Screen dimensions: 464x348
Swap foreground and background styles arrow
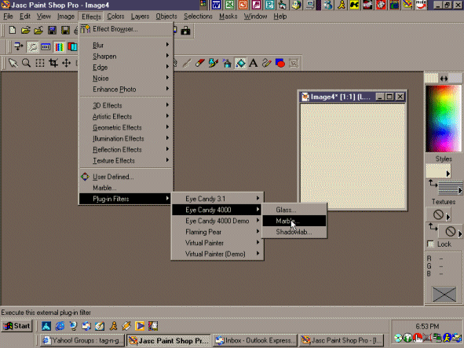(x=433, y=184)
